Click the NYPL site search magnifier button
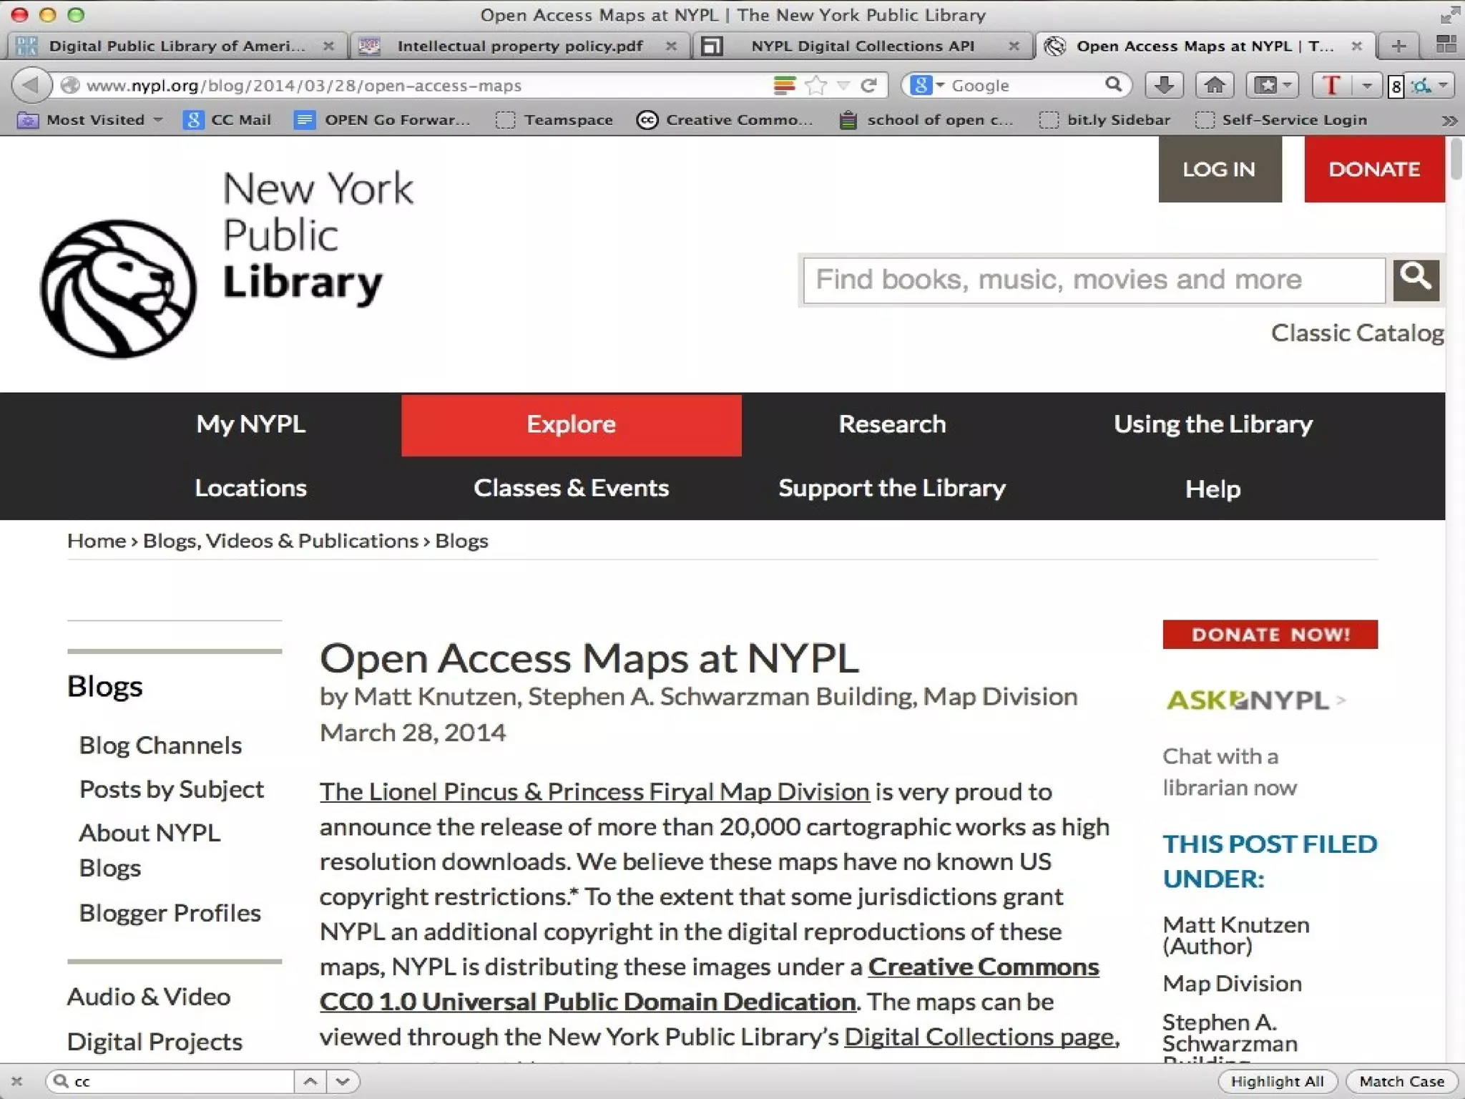This screenshot has width=1465, height=1099. click(1416, 279)
